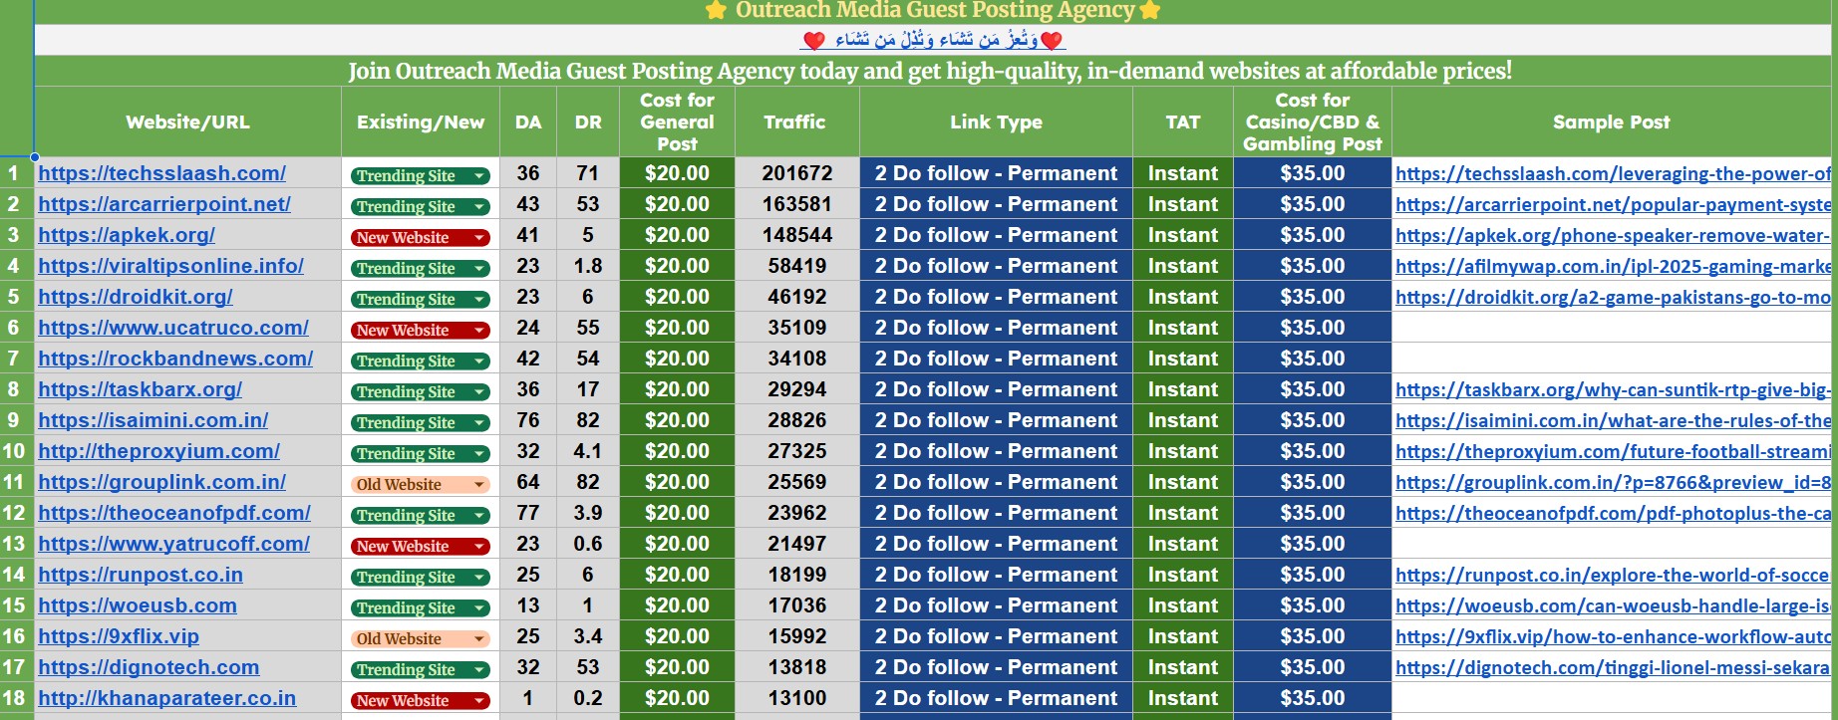Open the taskbarx.org sample post link
1838x720 pixels.
pyautogui.click(x=1613, y=389)
